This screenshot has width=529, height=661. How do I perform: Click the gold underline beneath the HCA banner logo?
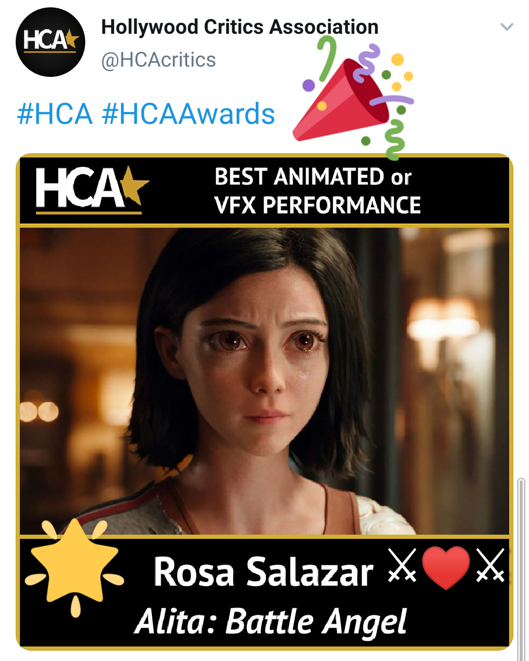89,213
